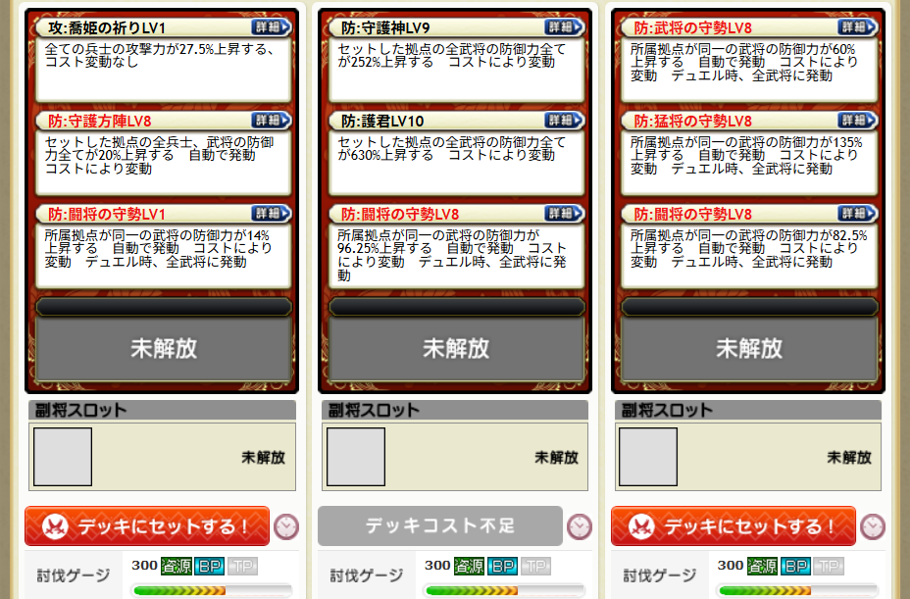Viewport: 910px width, 599px height.
Task: Select TP tag on third card's gauge
Action: tap(829, 566)
